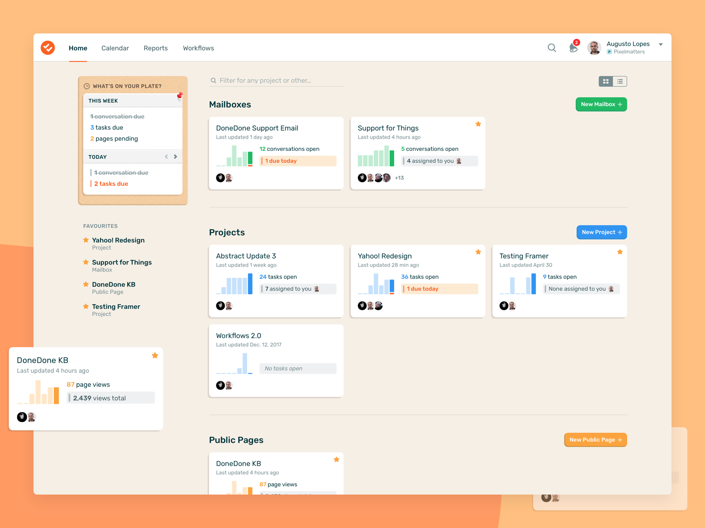Unstar Testing Framer in Favourites
Viewport: 705px width, 528px height.
point(86,306)
